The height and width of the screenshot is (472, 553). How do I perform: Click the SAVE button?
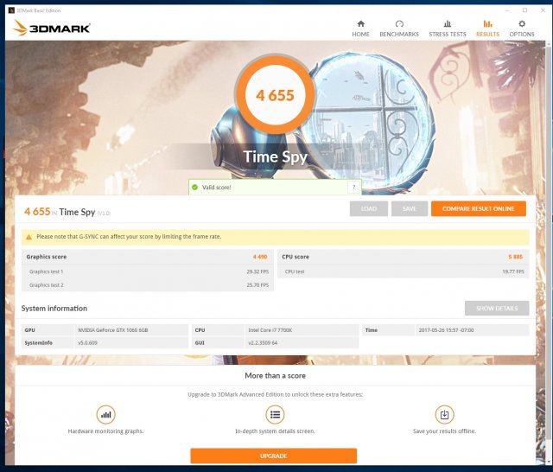point(409,209)
